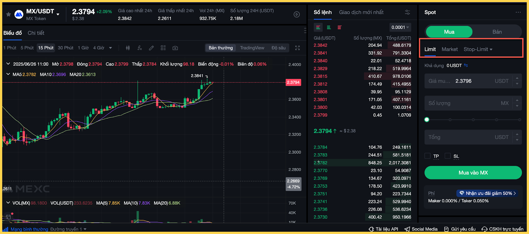This screenshot has height=234, width=529.
Task: Click the chart panel vertical dots handle
Action: point(305,31)
